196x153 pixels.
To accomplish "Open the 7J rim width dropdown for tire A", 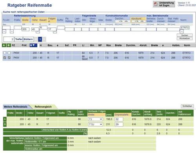I will pos(96,119).
